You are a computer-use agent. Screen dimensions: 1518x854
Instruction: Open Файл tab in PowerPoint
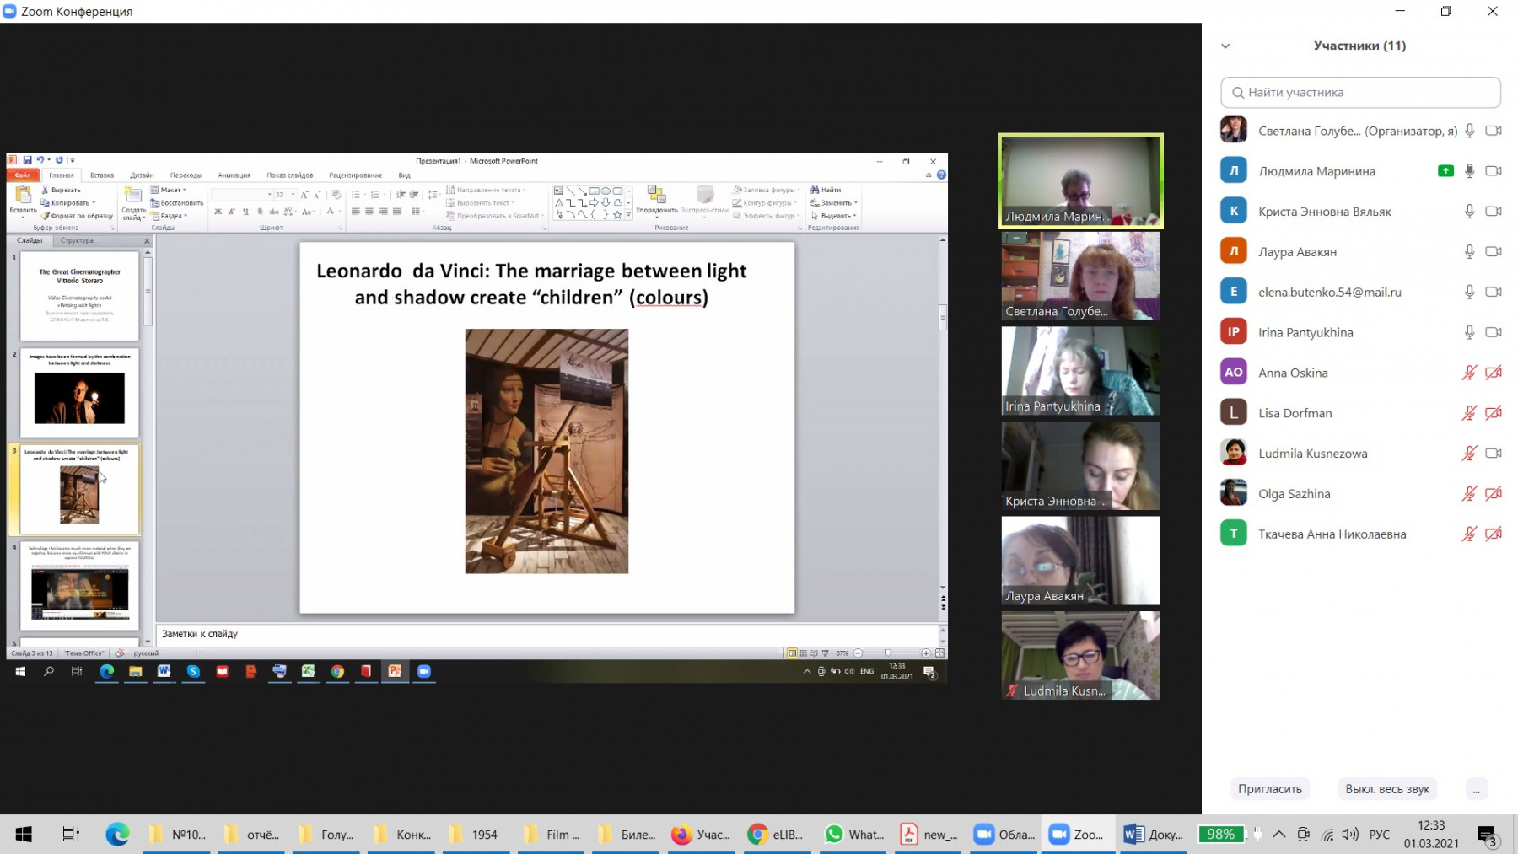23,175
